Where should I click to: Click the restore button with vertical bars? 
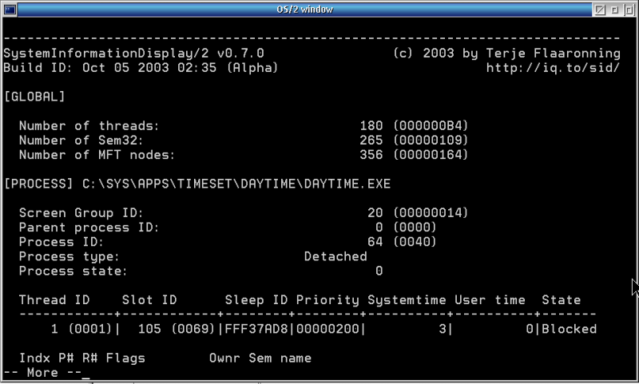tap(629, 10)
